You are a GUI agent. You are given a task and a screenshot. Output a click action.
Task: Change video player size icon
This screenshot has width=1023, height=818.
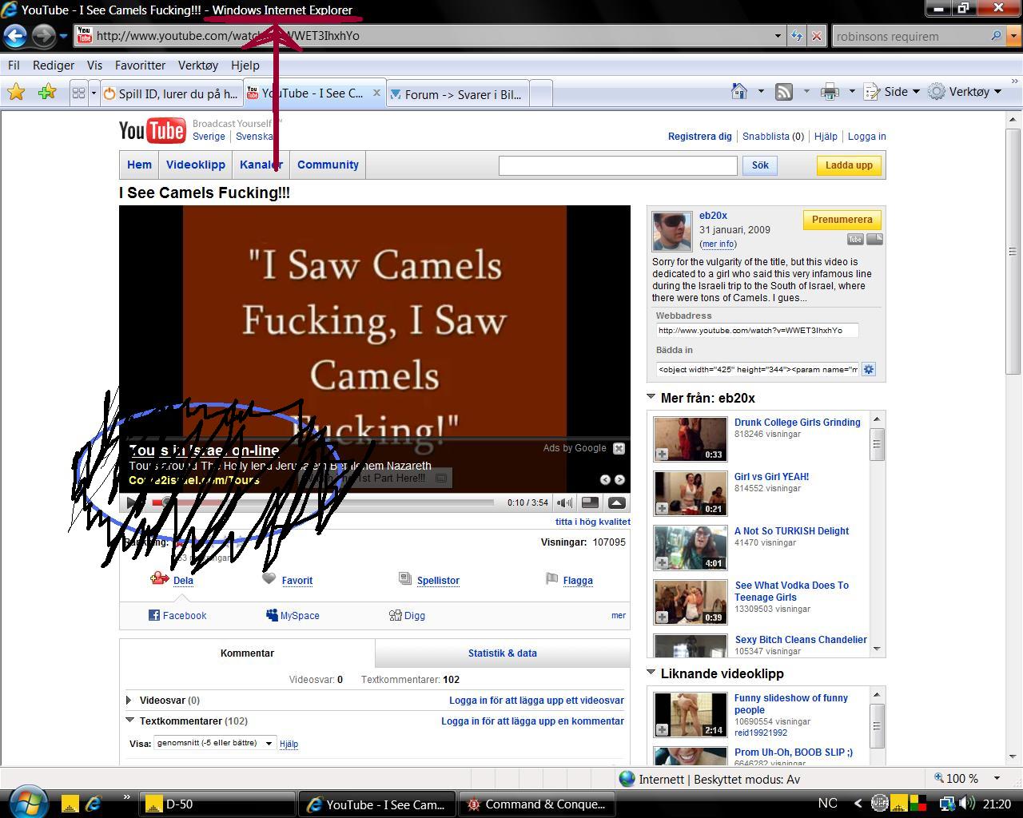pyautogui.click(x=590, y=502)
